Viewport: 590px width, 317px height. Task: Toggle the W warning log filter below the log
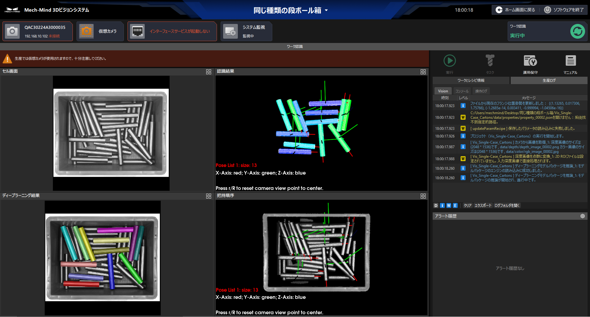pyautogui.click(x=449, y=206)
